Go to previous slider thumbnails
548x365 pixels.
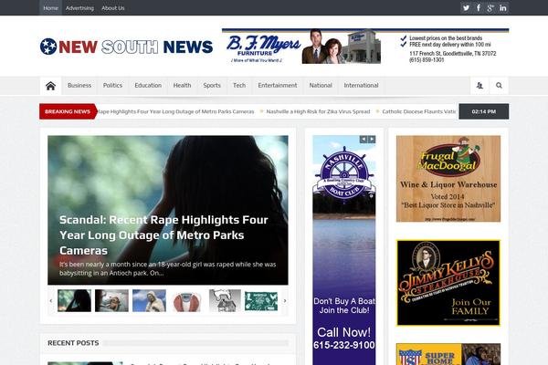(51, 301)
